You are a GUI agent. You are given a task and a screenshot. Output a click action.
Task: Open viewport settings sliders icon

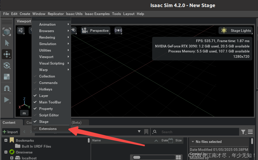(x=21, y=30)
